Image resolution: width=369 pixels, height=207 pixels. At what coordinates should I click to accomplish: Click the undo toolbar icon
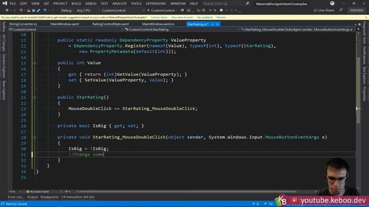click(x=45, y=10)
